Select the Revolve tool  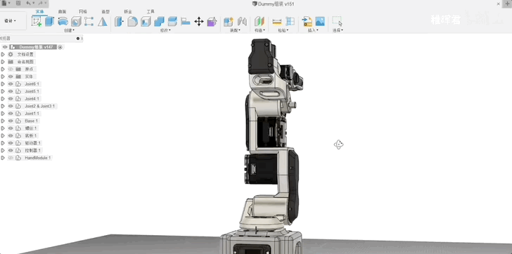(63, 22)
